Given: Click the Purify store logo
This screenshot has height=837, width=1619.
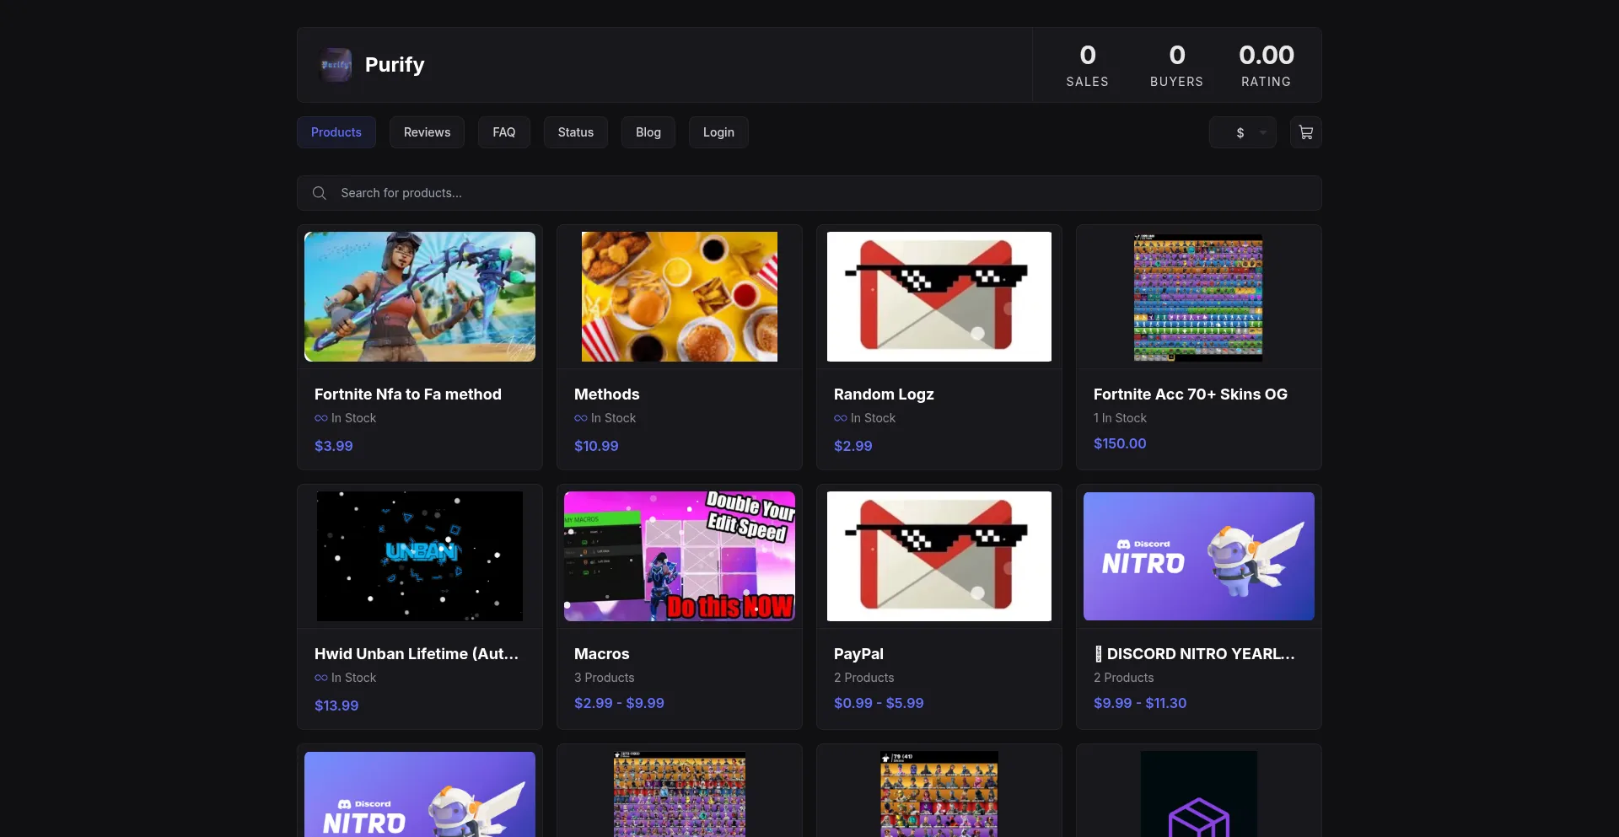Looking at the screenshot, I should (x=336, y=65).
